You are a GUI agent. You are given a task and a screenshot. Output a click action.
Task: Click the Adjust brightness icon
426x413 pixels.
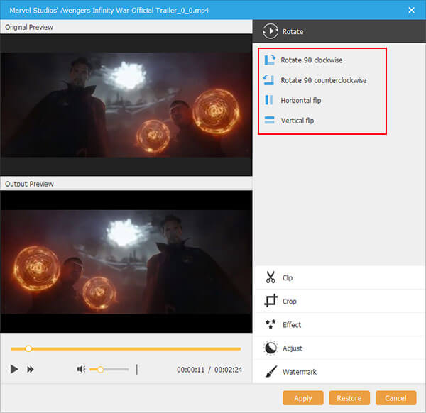pyautogui.click(x=271, y=348)
